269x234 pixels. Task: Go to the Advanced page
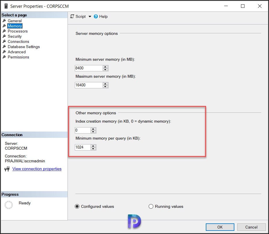point(17,52)
